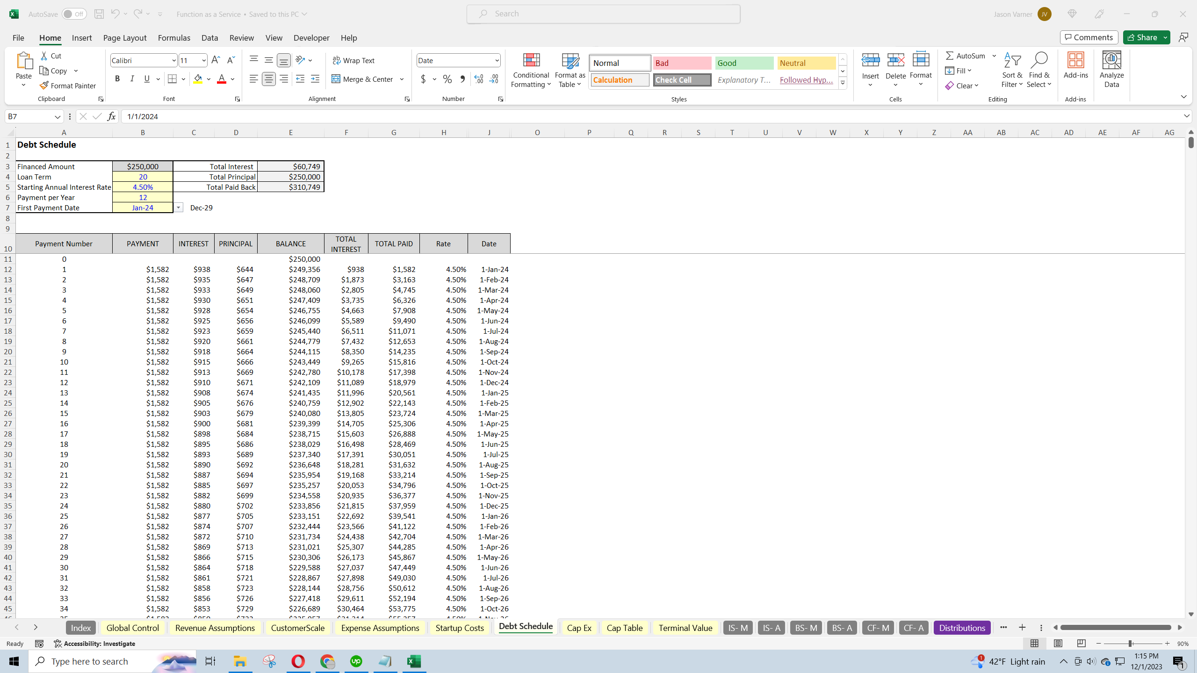Image resolution: width=1197 pixels, height=673 pixels.
Task: Click the Borders icon
Action: pos(172,79)
